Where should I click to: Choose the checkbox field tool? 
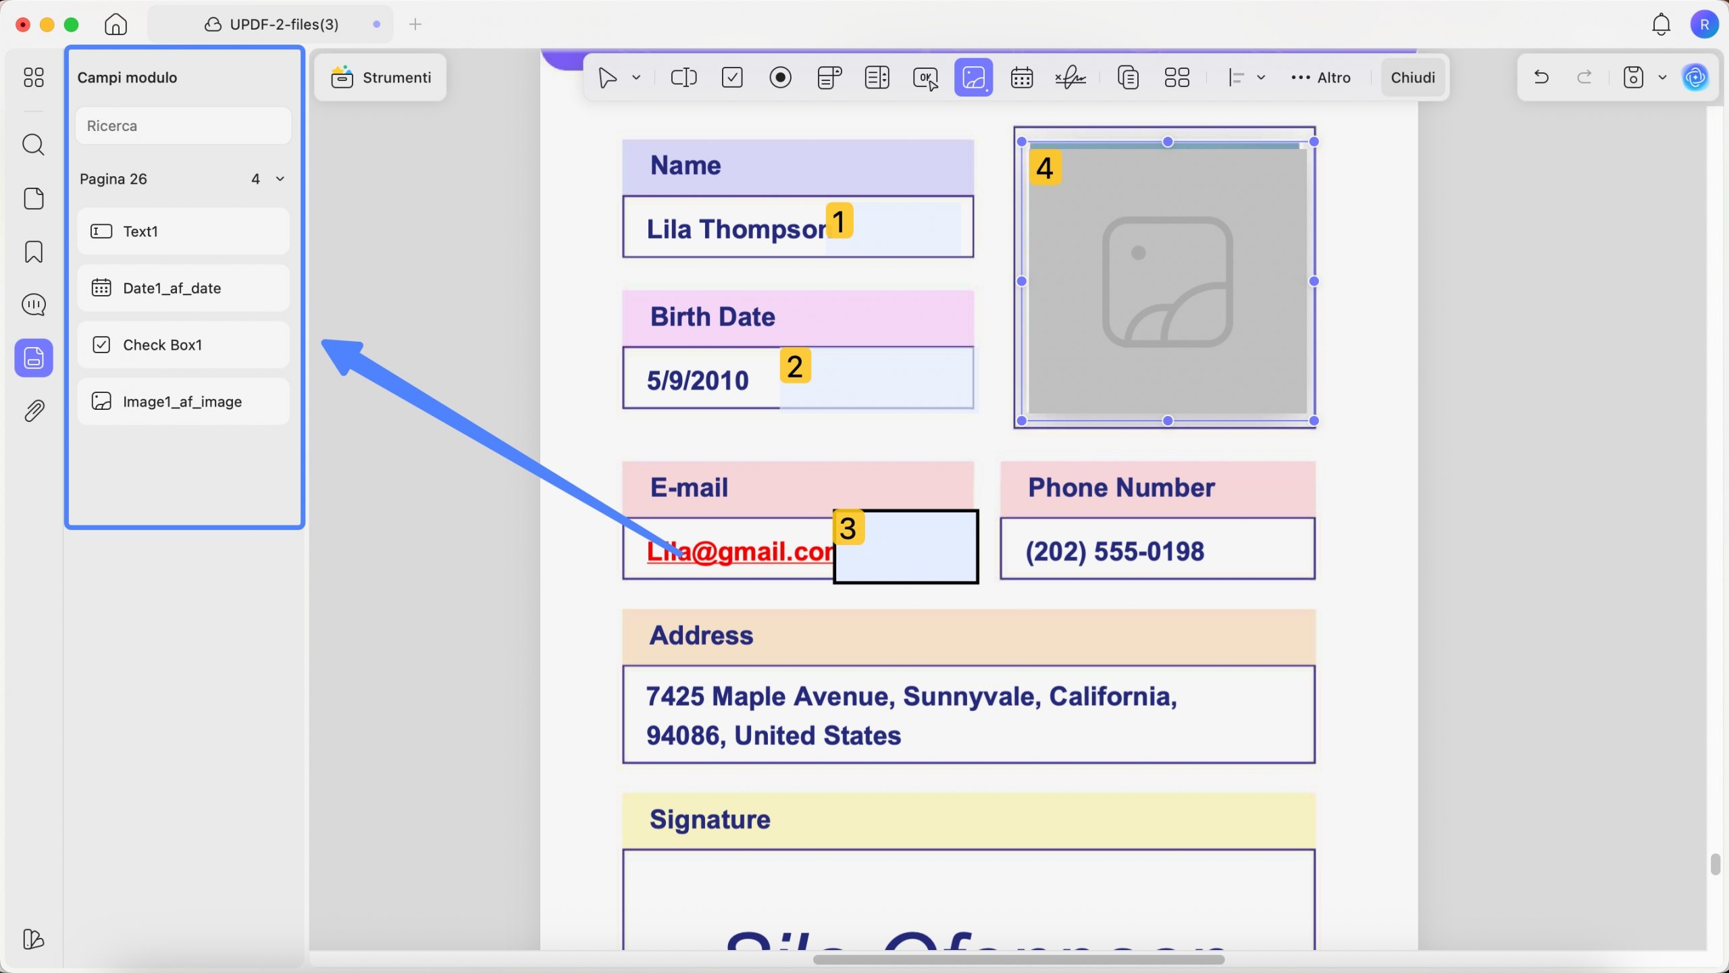coord(732,78)
